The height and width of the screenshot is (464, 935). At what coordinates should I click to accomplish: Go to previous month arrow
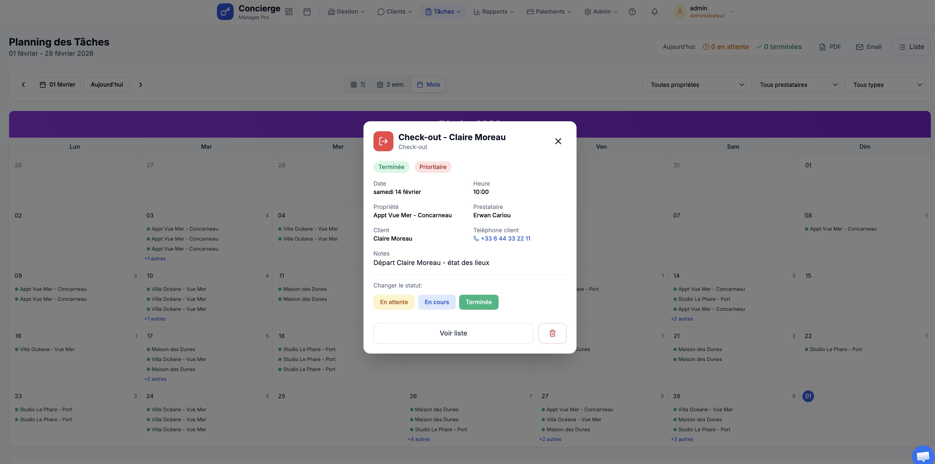23,85
